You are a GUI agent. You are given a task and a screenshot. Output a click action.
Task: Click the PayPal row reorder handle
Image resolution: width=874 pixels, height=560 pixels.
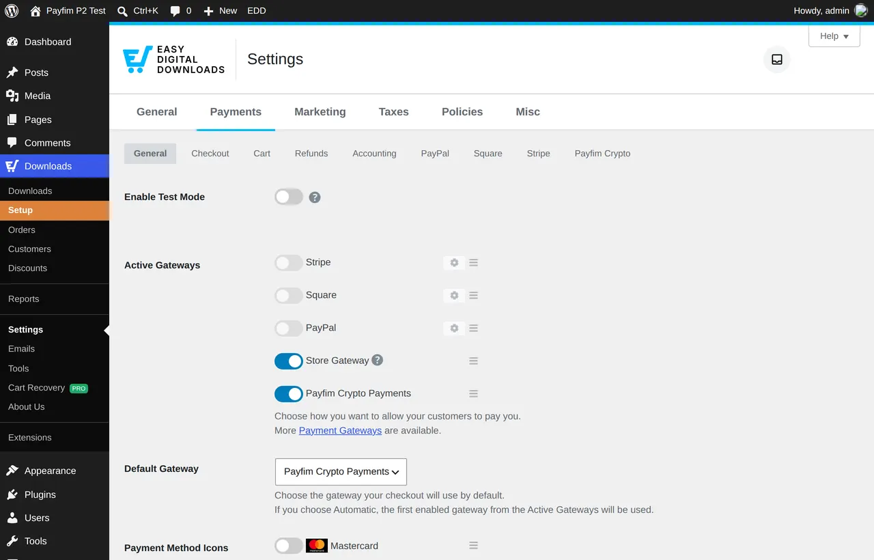coord(473,328)
